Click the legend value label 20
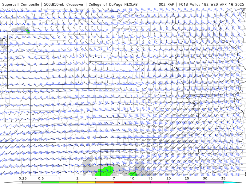 pyautogui.click(x=169, y=178)
